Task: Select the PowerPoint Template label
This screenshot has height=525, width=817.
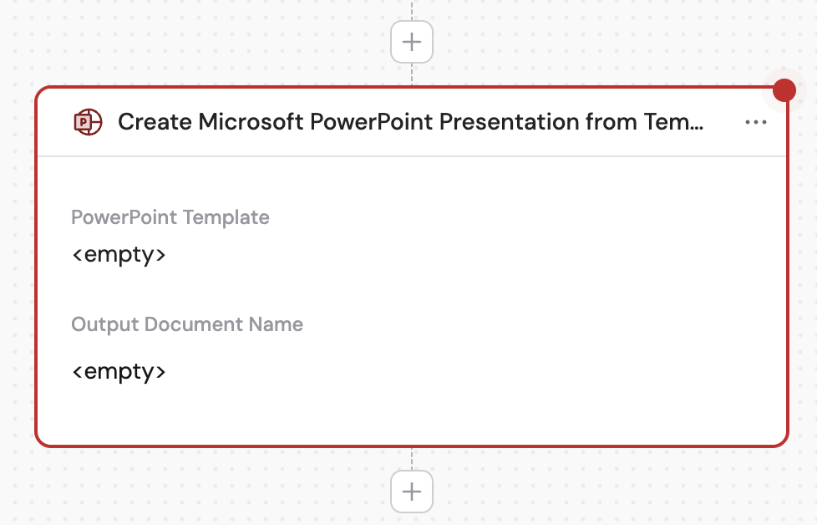Action: 170,217
